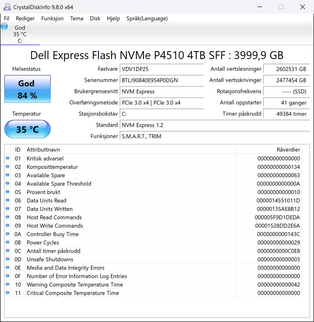Open the Språk(Language) menu
The image size is (314, 322).
pyautogui.click(x=147, y=18)
